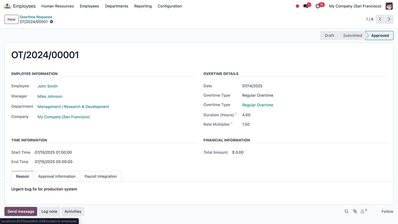398x224 pixels.
Task: Click the Start Time value 07/15/2025 01:00:00
Action: [x=53, y=152]
